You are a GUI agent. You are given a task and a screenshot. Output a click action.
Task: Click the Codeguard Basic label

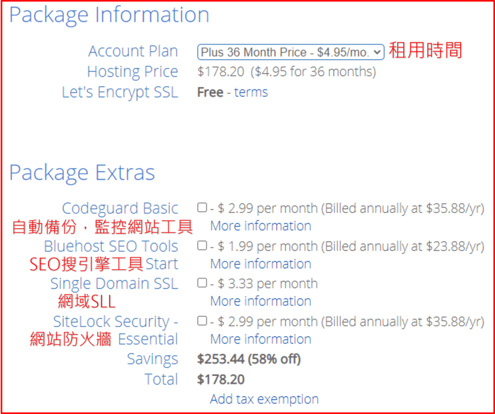point(120,208)
